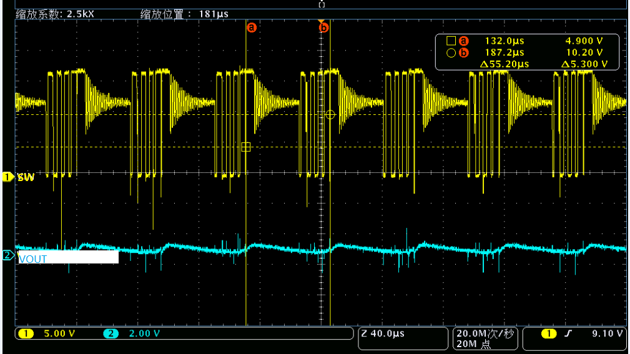Viewport: 630px width, 354px height.
Task: Click the 20.0M sample rate readout
Action: (x=485, y=333)
